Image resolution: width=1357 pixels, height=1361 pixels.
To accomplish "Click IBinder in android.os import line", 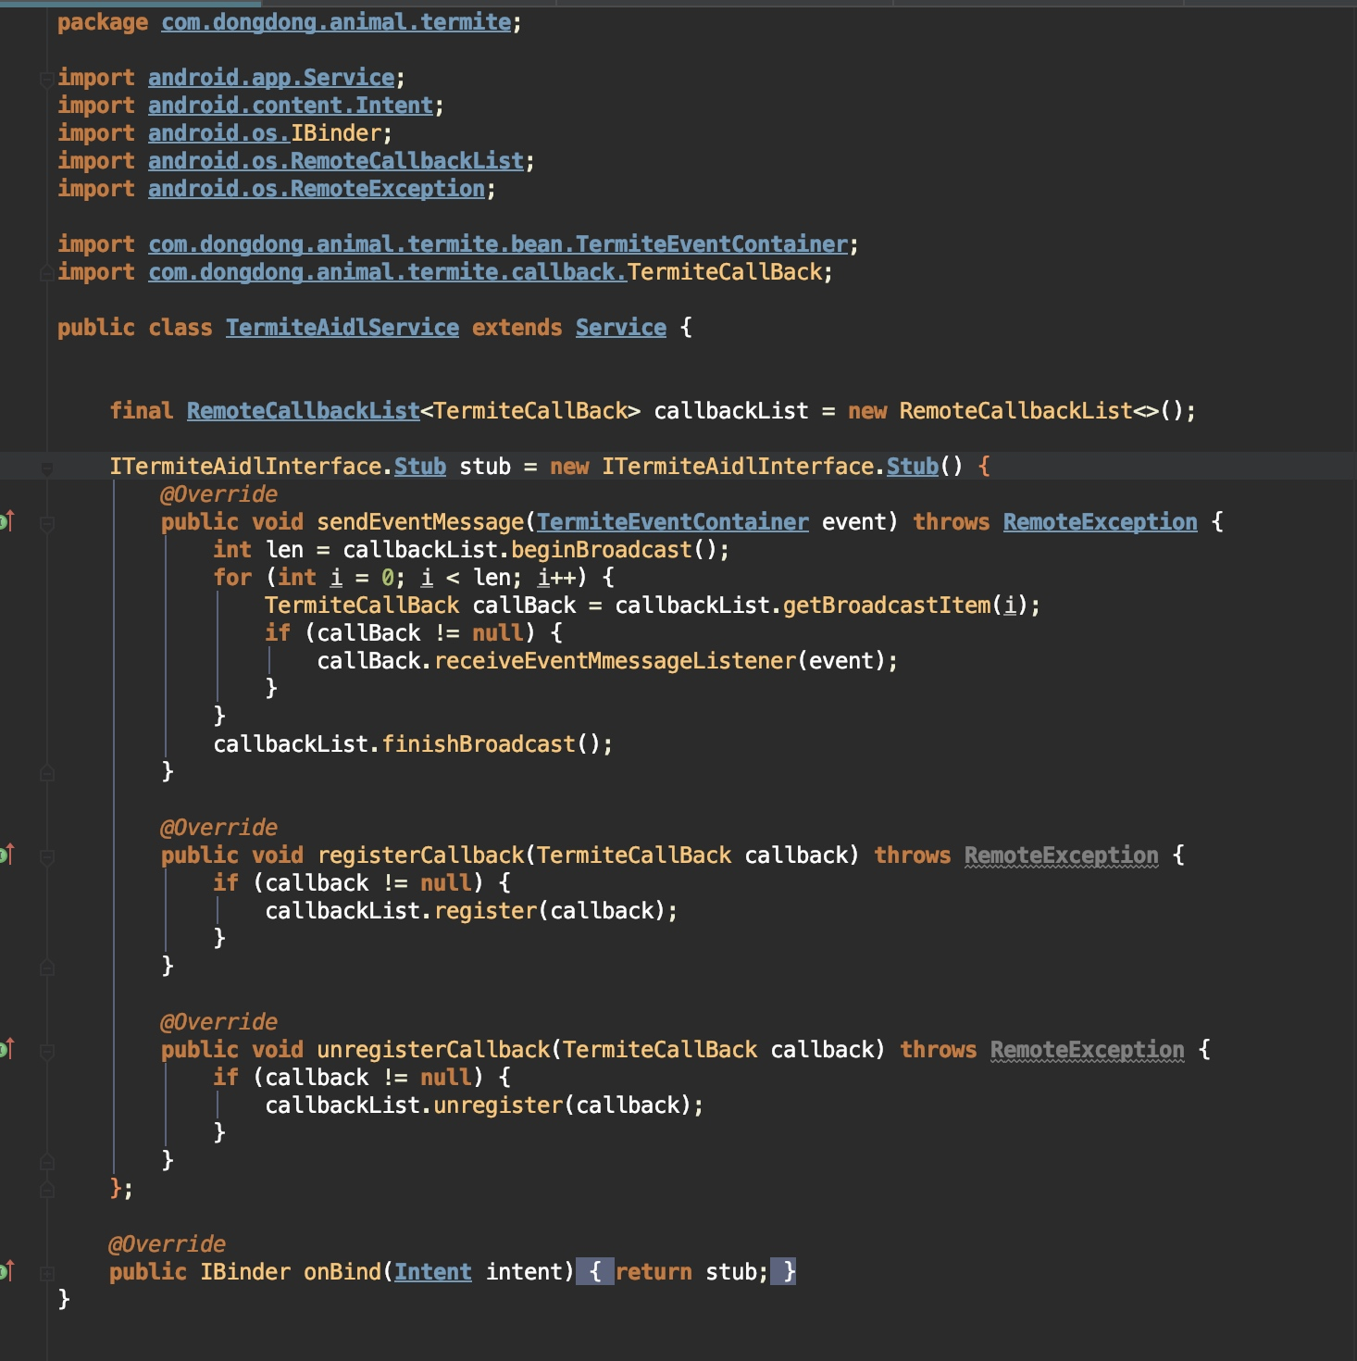I will pyautogui.click(x=336, y=133).
